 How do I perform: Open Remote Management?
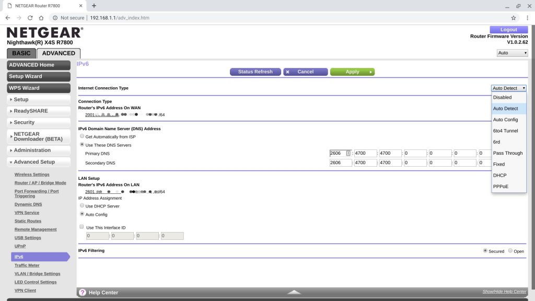36,229
